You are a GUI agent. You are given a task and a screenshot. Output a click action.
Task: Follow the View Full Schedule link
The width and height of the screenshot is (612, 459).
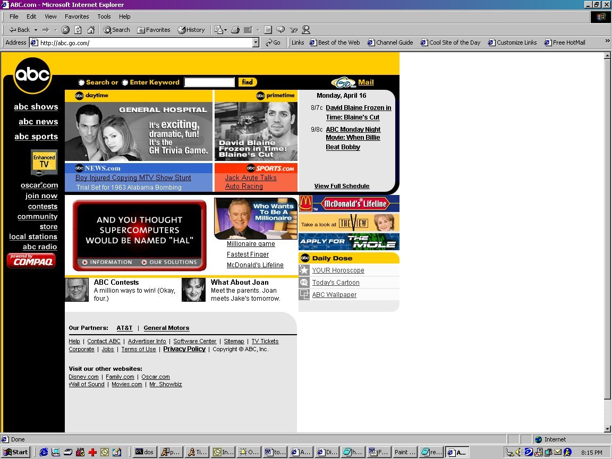[x=342, y=186]
